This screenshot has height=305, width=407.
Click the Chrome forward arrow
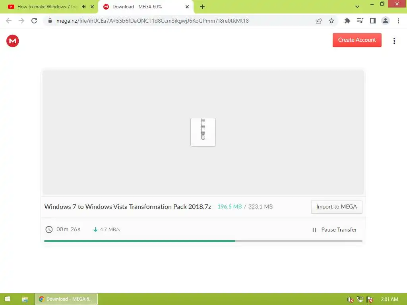point(21,21)
